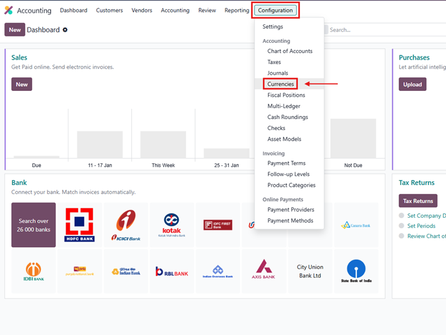Click the Search over 26 000 banks tile
The image size is (446, 335).
click(33, 225)
